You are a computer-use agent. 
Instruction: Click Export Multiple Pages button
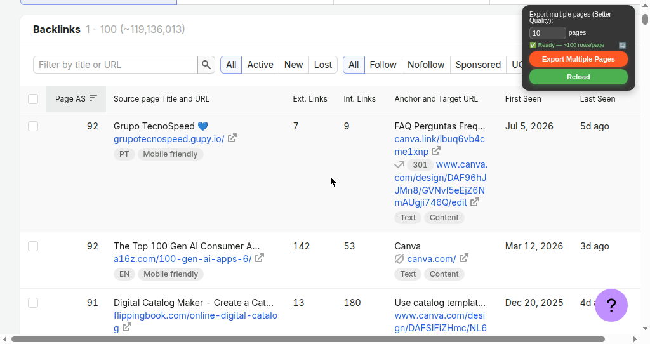pyautogui.click(x=578, y=59)
